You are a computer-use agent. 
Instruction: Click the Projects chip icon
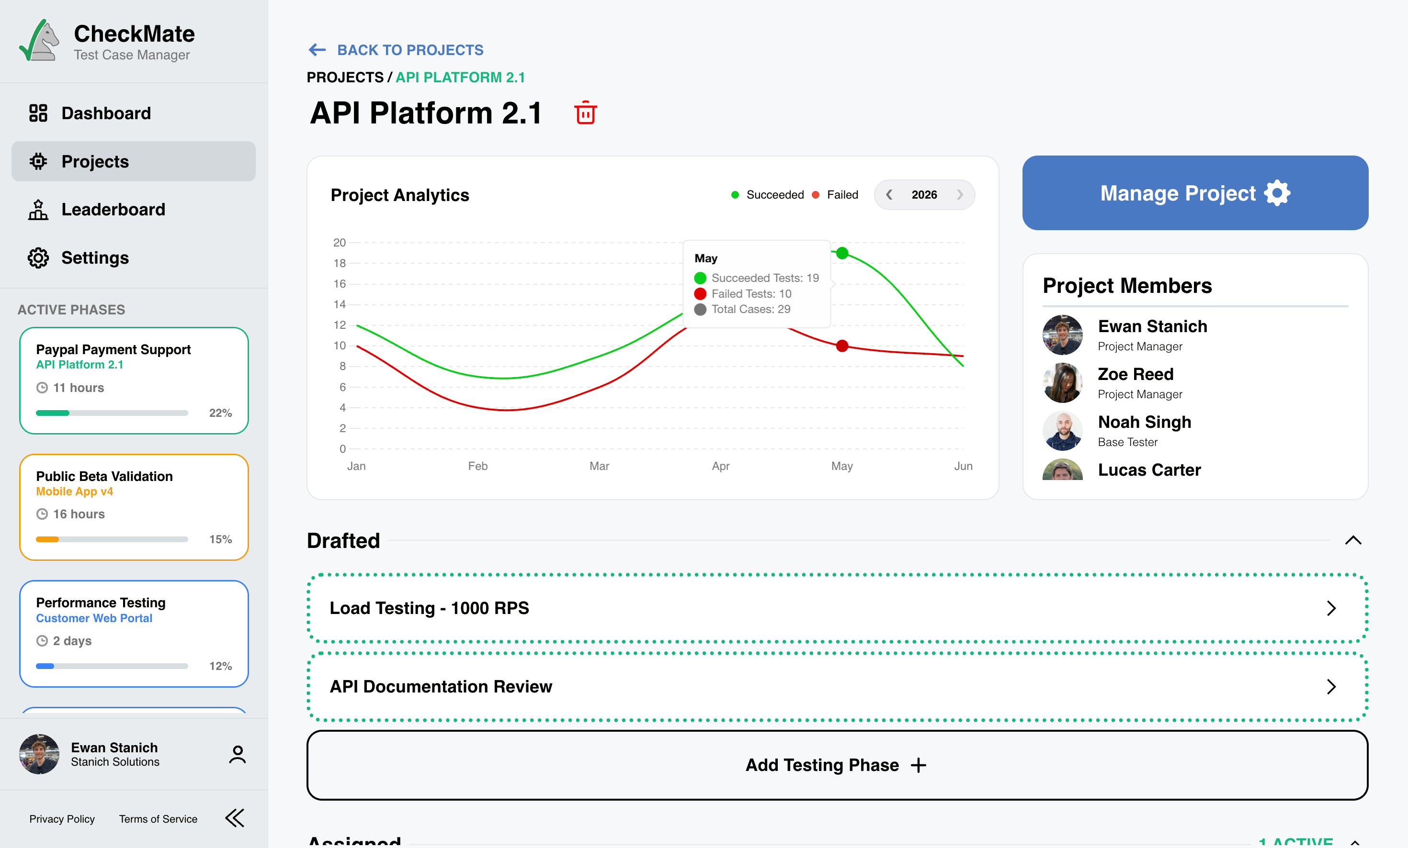point(38,162)
